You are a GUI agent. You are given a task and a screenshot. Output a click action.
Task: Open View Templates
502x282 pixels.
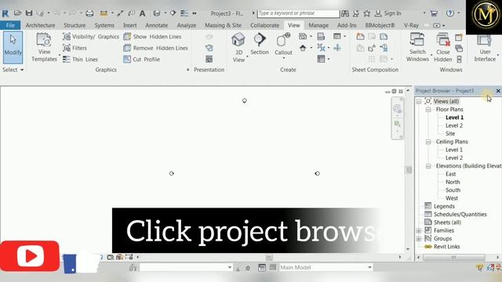(44, 47)
